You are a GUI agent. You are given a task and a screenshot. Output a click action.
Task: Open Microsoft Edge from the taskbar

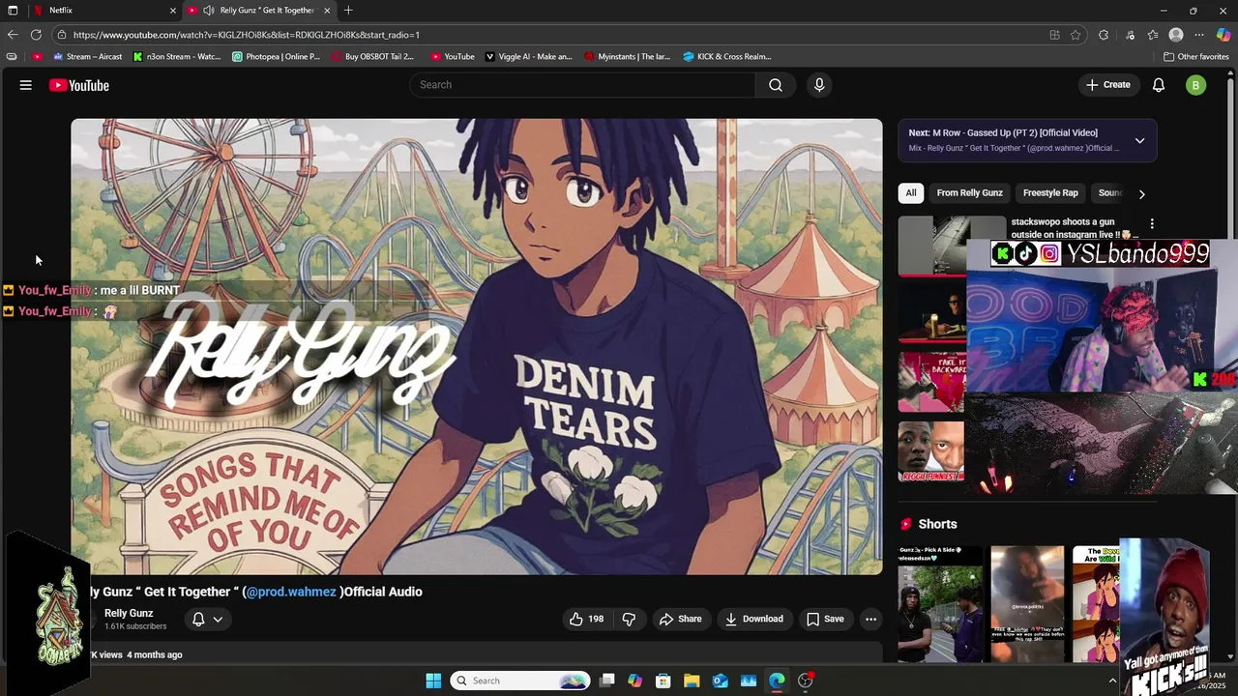(777, 681)
